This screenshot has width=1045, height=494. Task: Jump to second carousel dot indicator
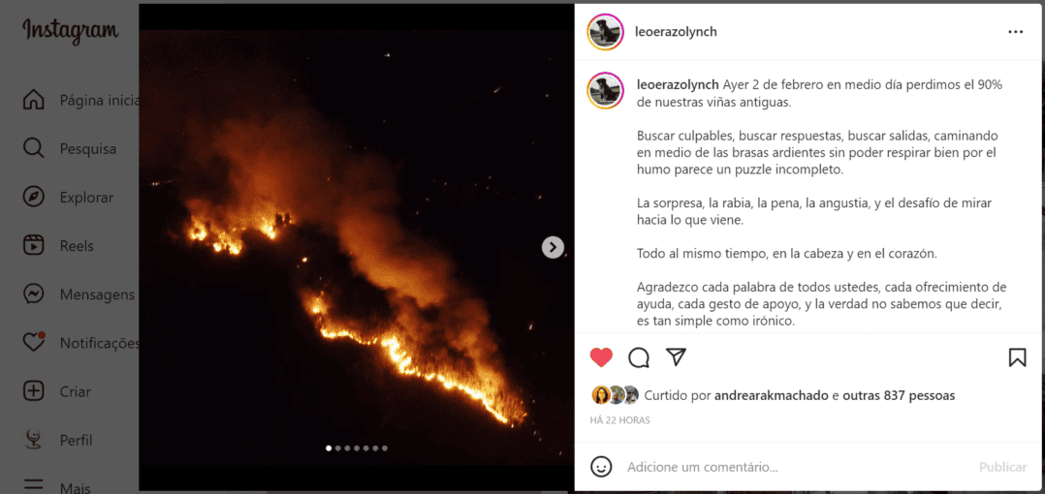coord(338,448)
